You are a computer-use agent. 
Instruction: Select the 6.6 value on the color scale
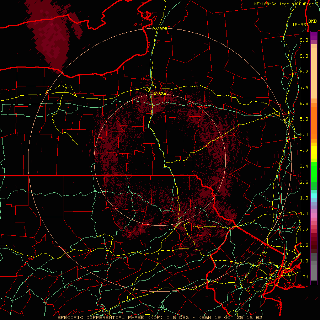click(304, 103)
